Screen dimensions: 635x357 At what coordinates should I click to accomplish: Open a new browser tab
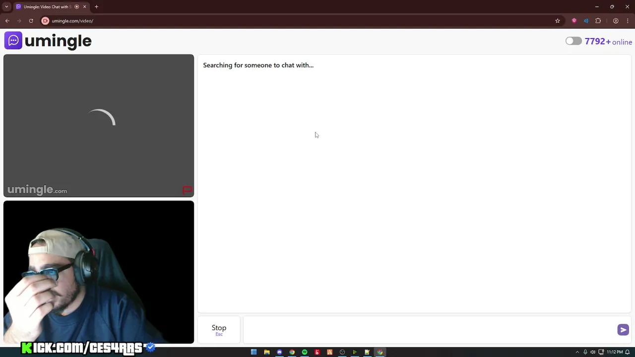(96, 6)
